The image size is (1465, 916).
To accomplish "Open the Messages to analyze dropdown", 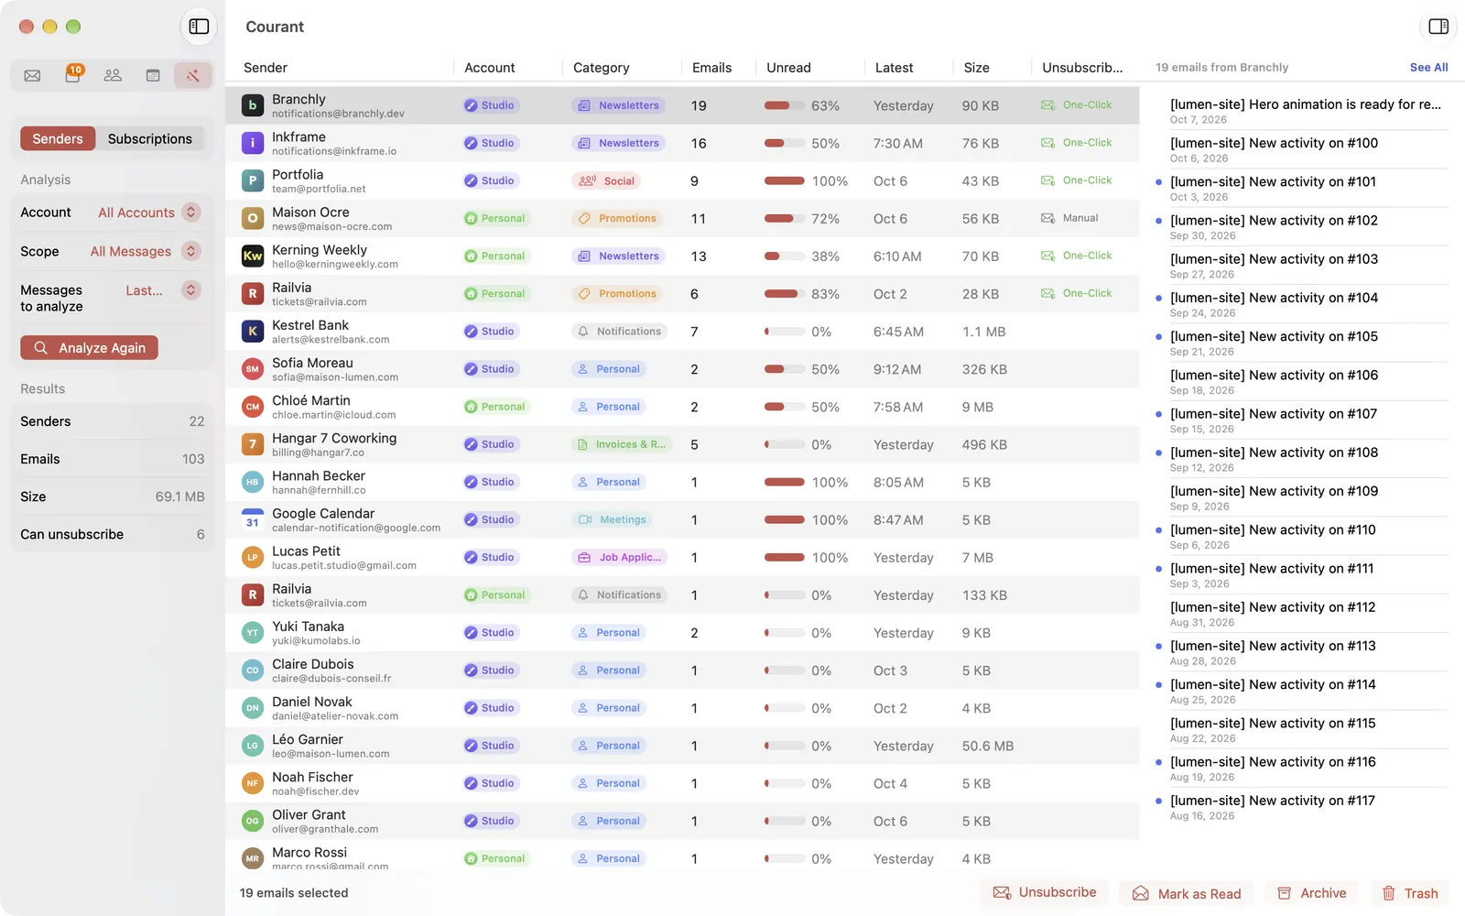I will pos(162,290).
